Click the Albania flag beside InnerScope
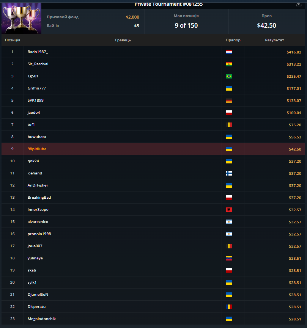The width and height of the screenshot is (307, 328). tap(229, 210)
